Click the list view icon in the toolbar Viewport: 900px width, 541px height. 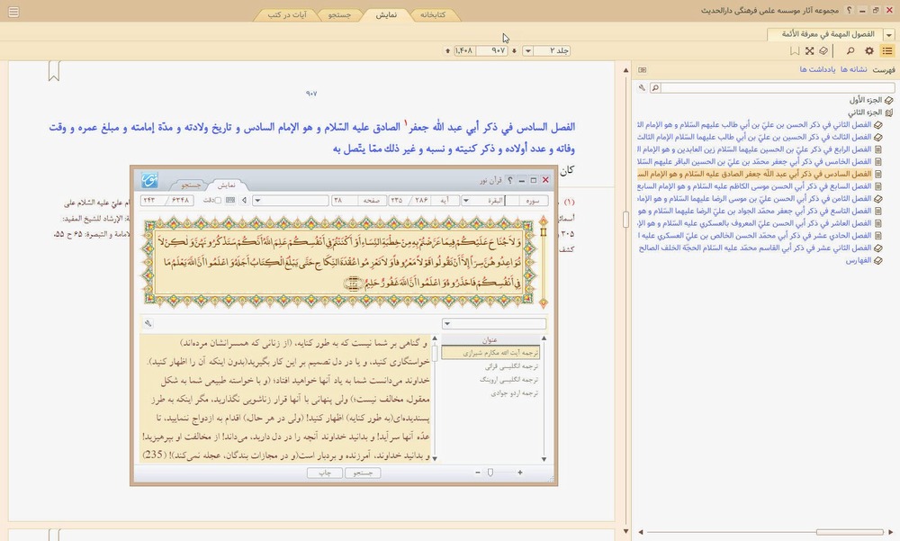pyautogui.click(x=887, y=51)
